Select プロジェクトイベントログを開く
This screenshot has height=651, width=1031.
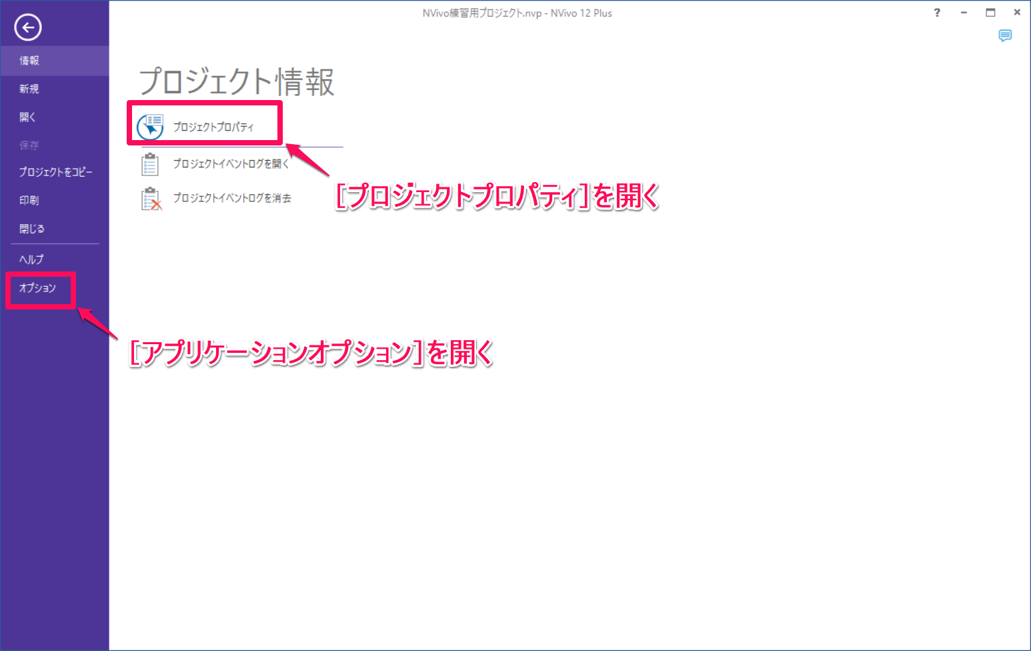[231, 163]
